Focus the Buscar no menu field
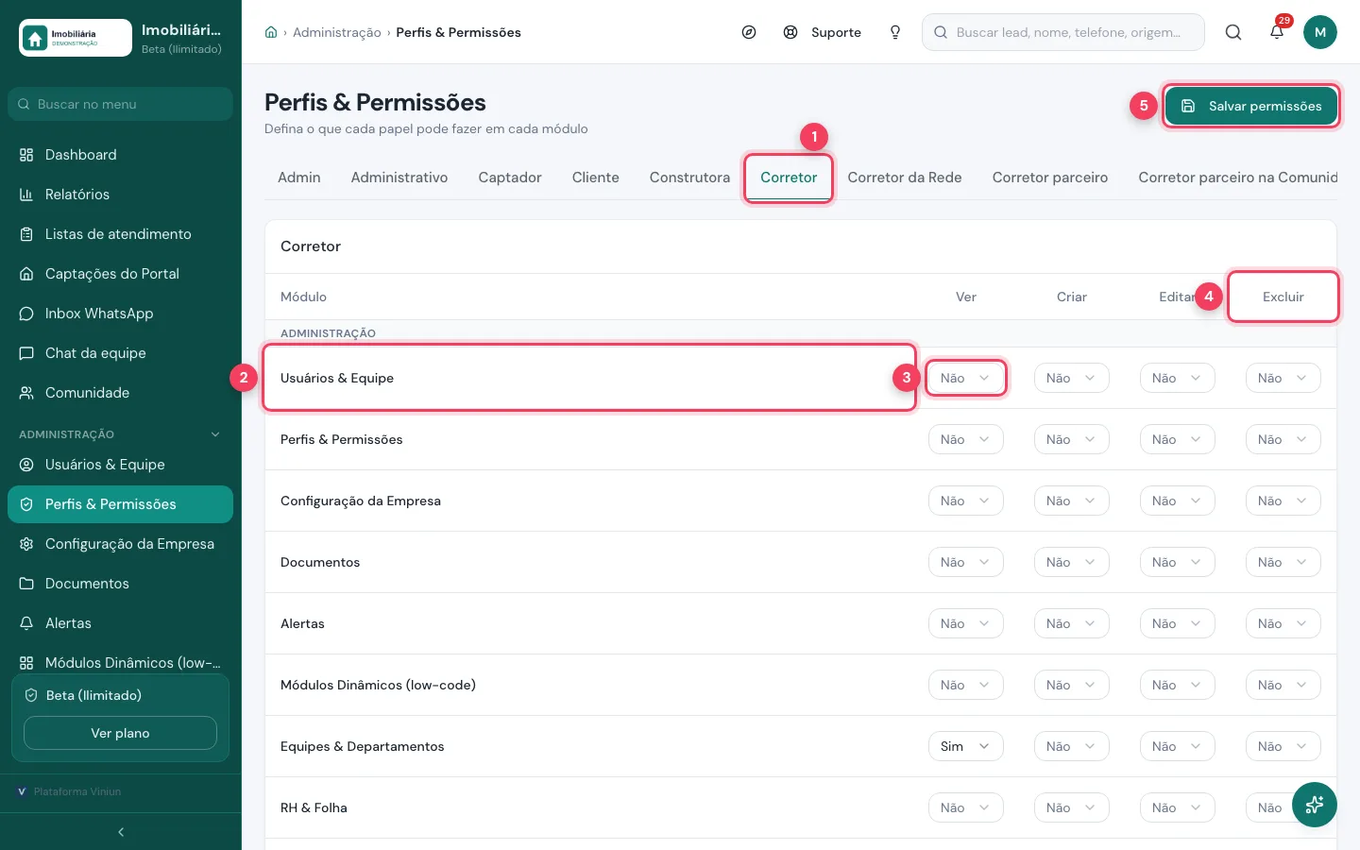 [x=121, y=104]
